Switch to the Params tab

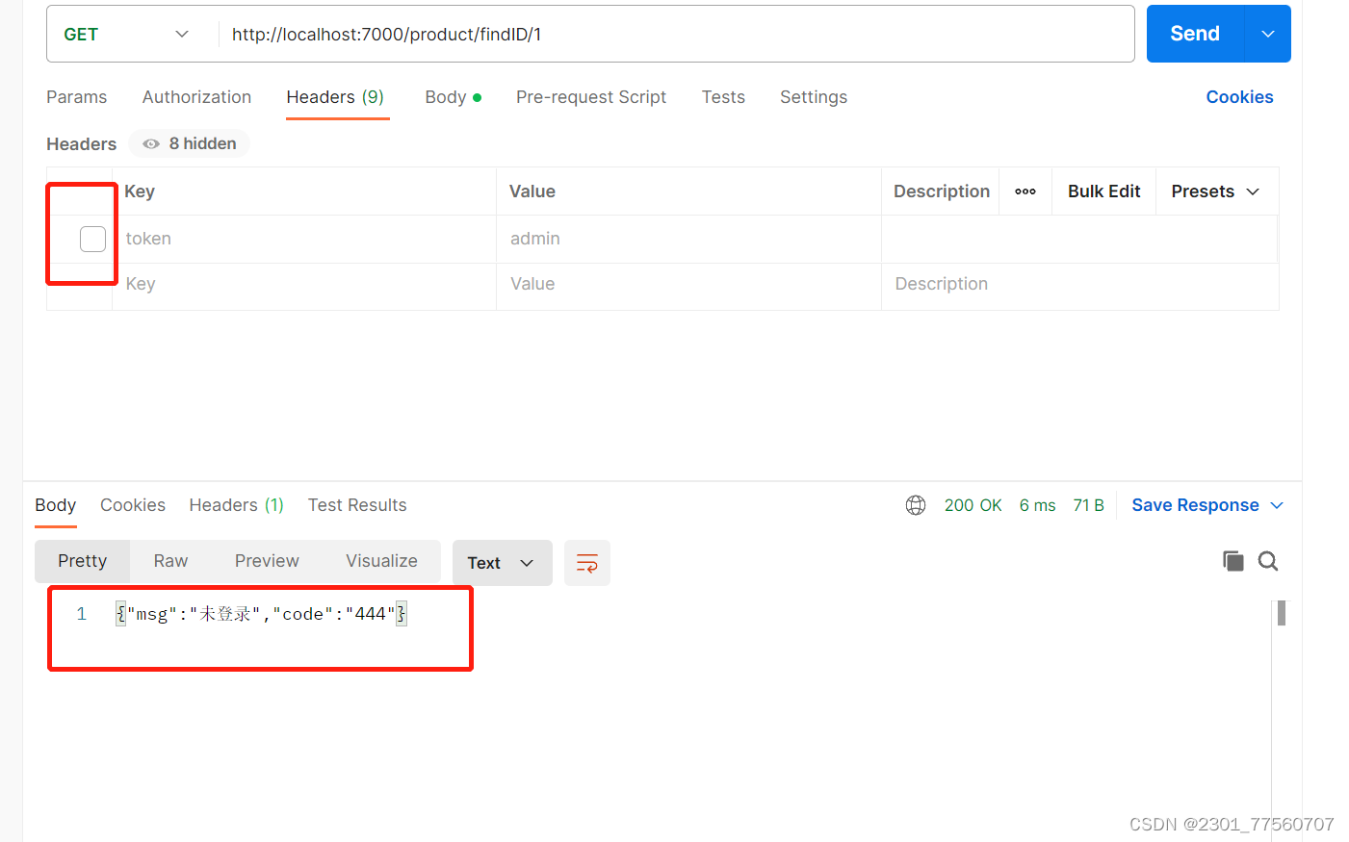(77, 97)
